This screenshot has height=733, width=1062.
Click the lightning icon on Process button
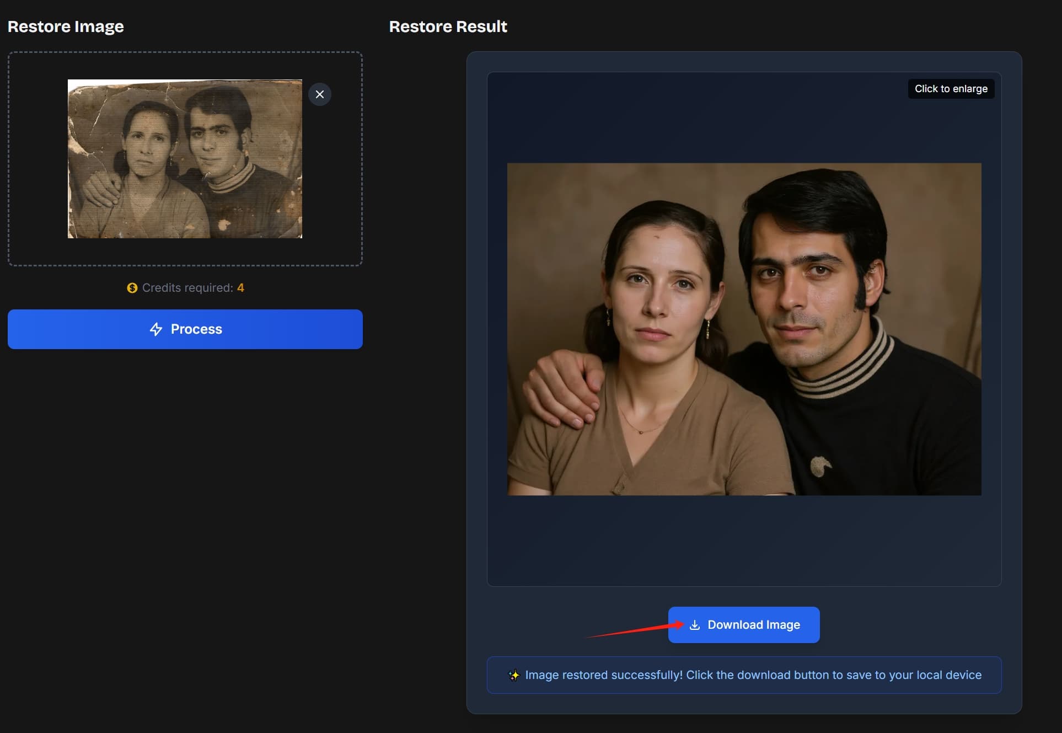click(157, 329)
